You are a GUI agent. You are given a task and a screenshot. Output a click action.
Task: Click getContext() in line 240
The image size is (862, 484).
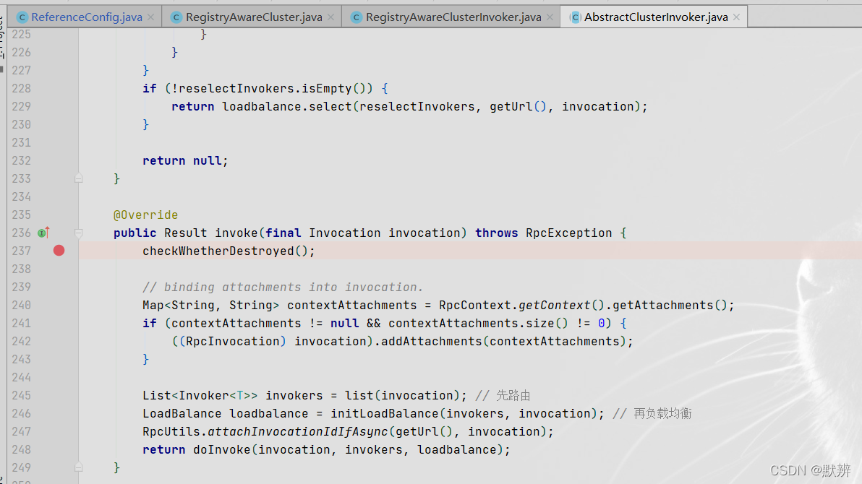point(560,305)
